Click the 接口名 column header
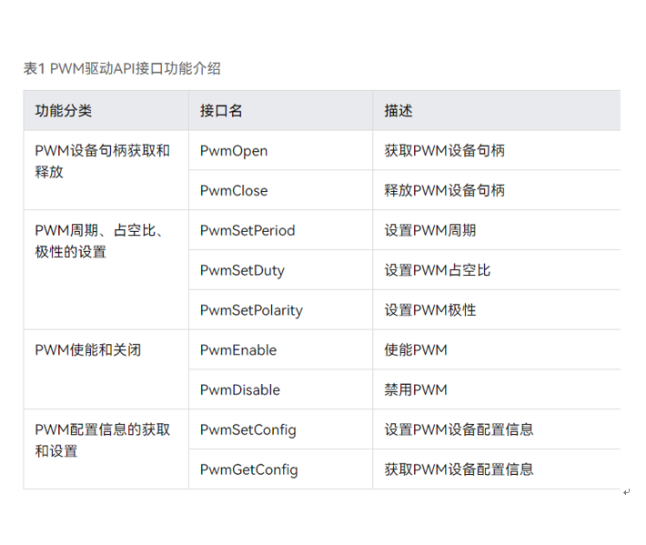This screenshot has height=545, width=646. (221, 111)
